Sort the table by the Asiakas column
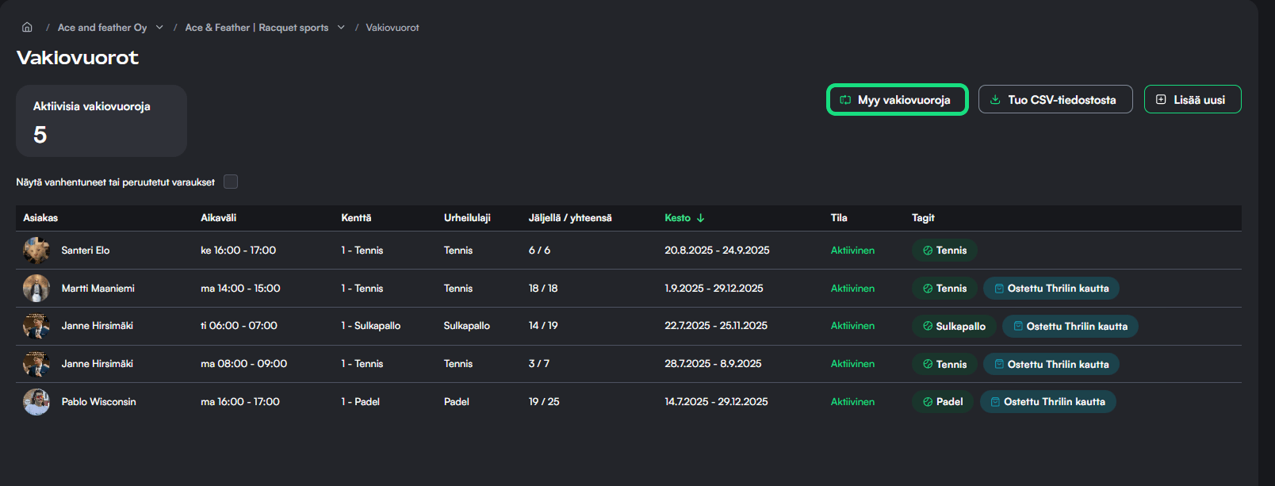Image resolution: width=1275 pixels, height=486 pixels. click(x=40, y=218)
